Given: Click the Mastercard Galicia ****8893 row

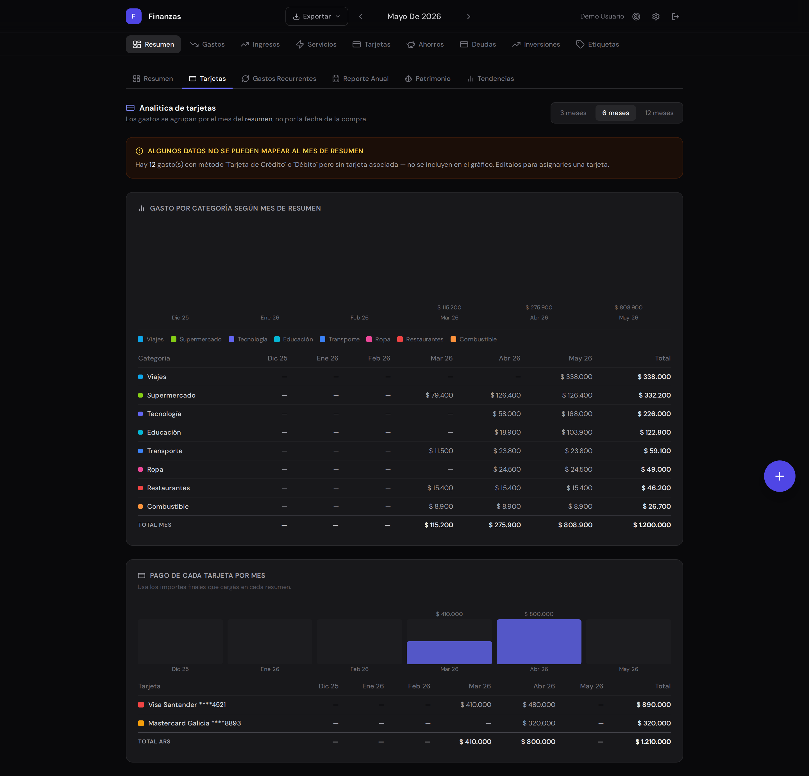Looking at the screenshot, I should pyautogui.click(x=404, y=723).
